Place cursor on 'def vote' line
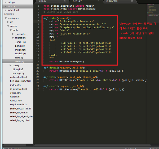 click(x=71, y=77)
